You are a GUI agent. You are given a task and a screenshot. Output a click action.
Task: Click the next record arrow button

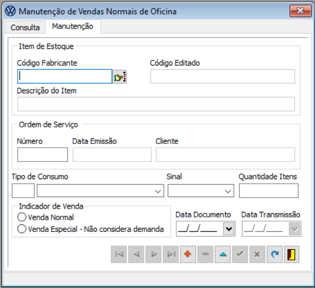(153, 254)
